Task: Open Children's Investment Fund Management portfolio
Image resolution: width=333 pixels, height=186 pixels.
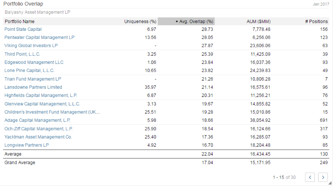Action: coord(52,112)
